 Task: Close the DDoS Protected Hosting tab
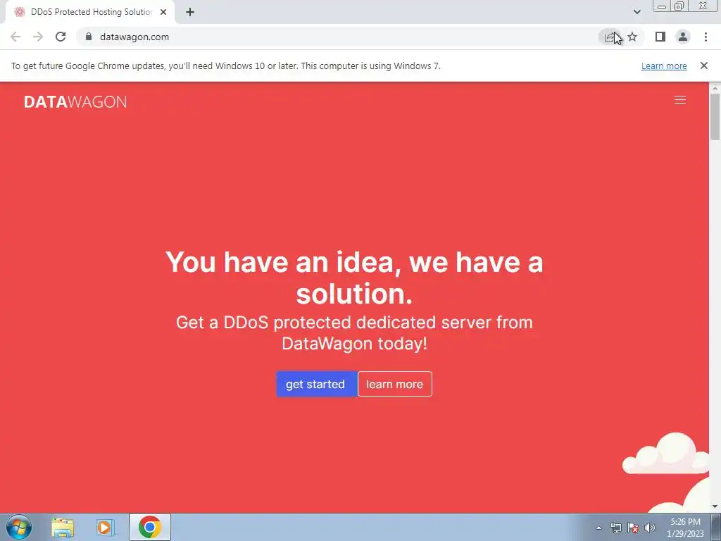tap(163, 12)
